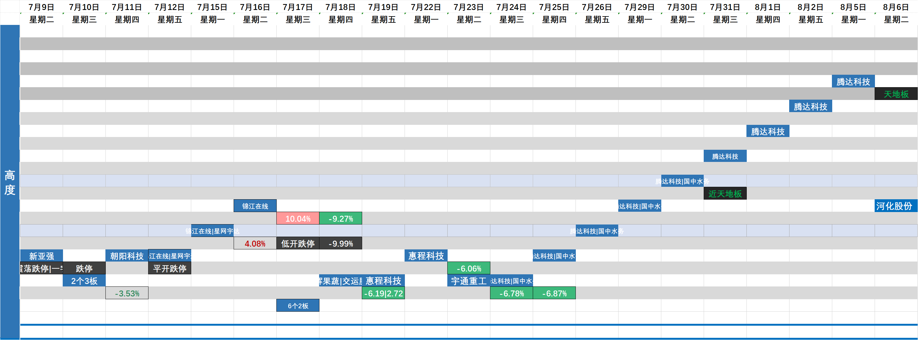Click 达科技|国中水 cell under 7月29日
The image size is (918, 340).
click(x=640, y=206)
